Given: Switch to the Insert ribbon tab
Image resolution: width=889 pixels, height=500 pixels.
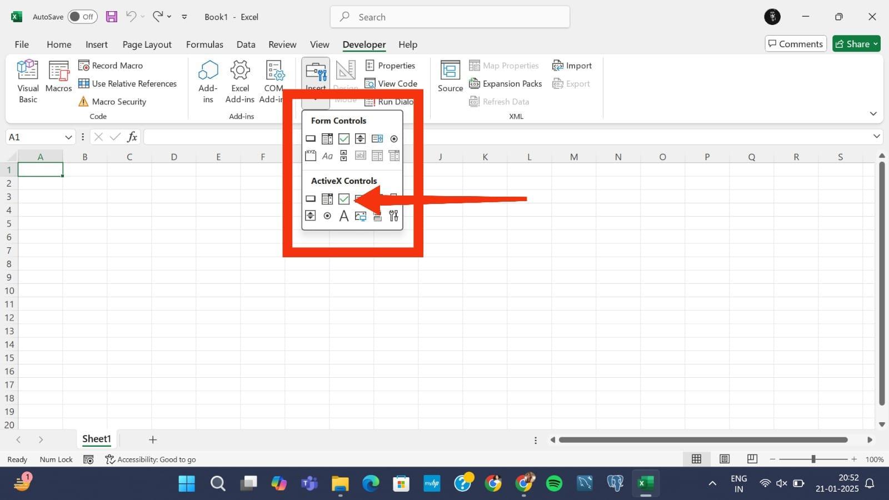Looking at the screenshot, I should pos(97,44).
